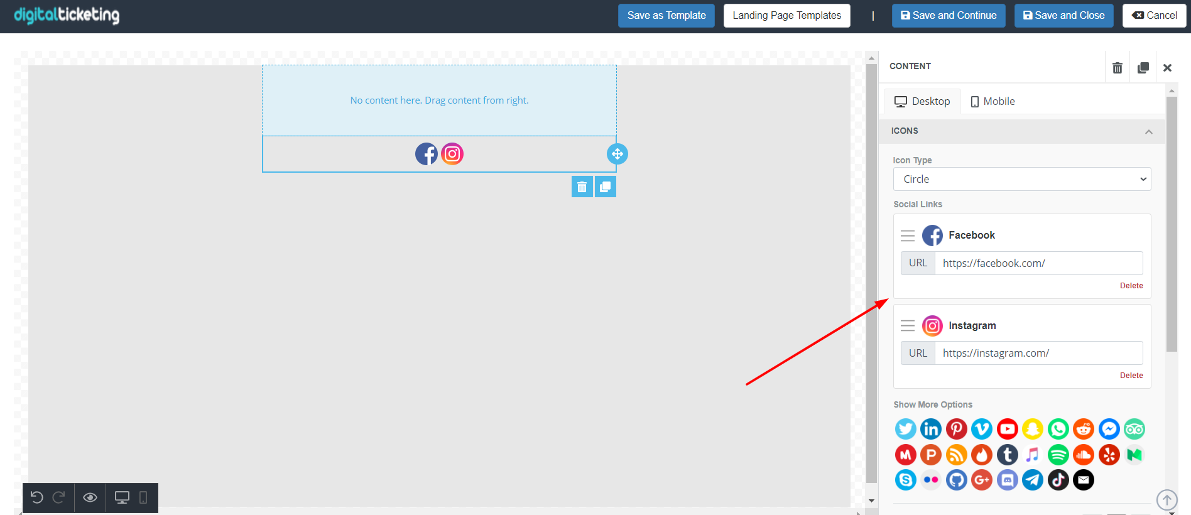This screenshot has width=1191, height=515.
Task: Click the digitalticketing logo
Action: click(67, 15)
